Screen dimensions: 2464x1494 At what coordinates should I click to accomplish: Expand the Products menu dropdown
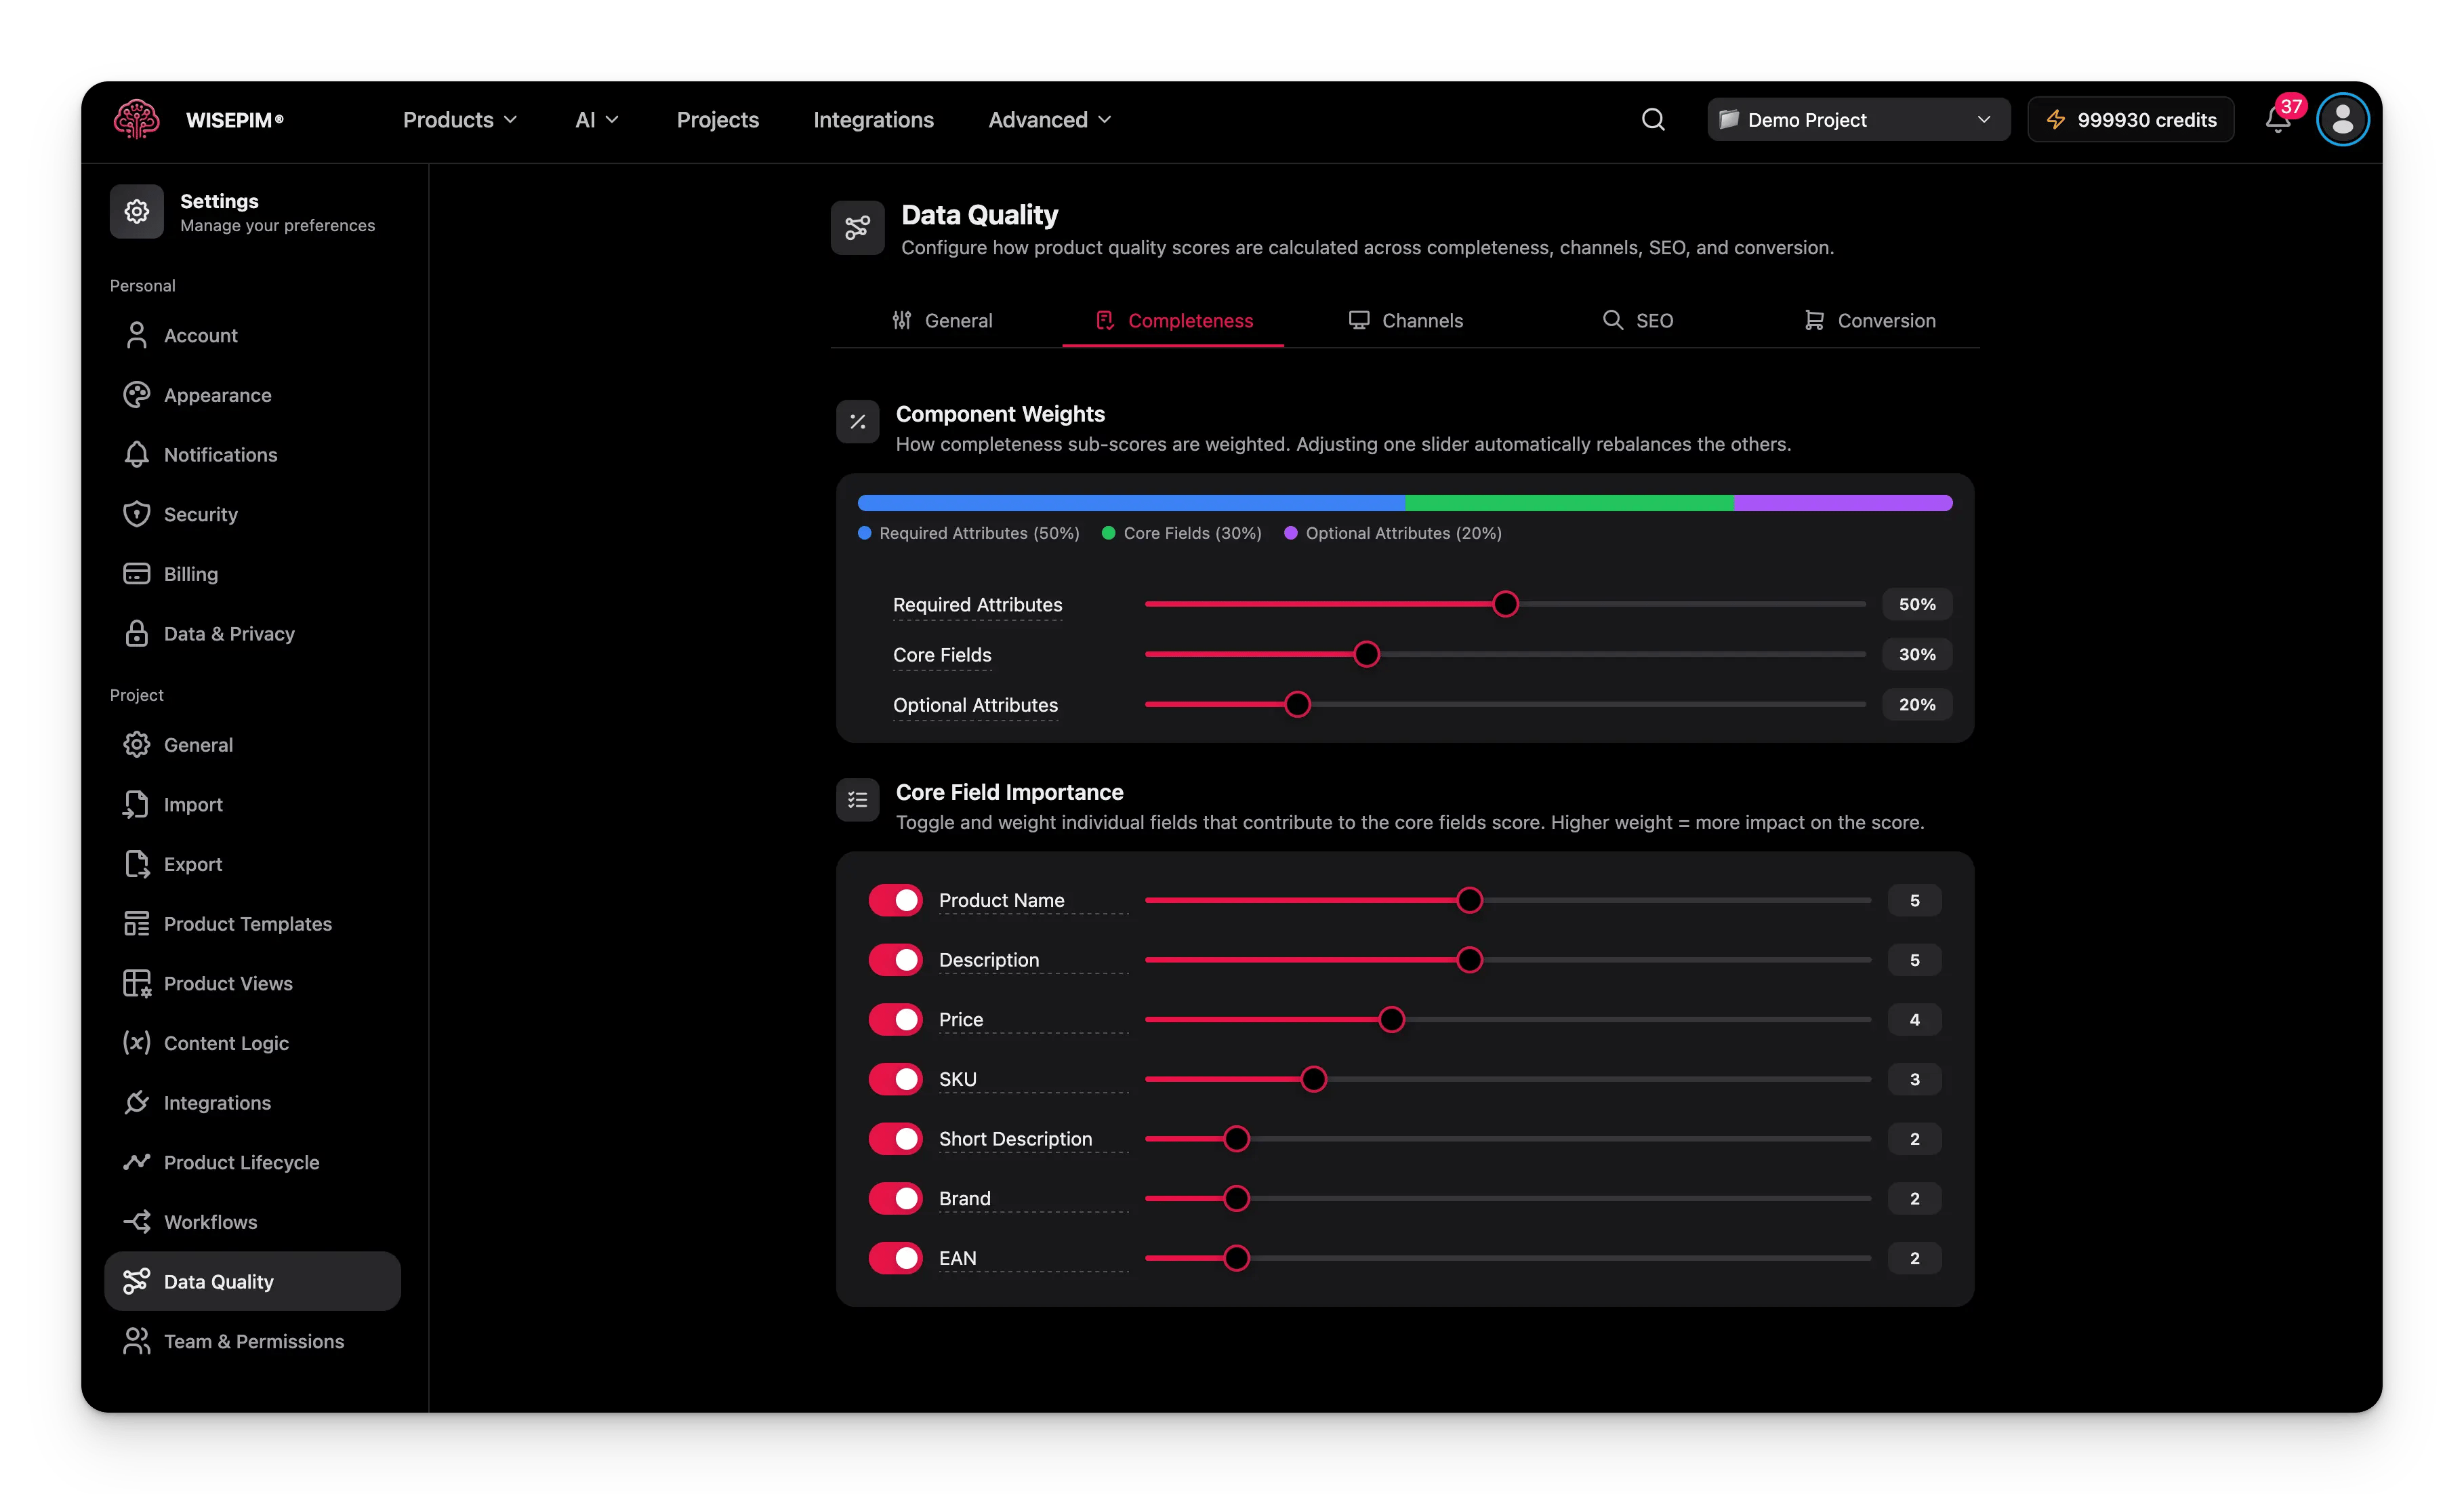(460, 120)
